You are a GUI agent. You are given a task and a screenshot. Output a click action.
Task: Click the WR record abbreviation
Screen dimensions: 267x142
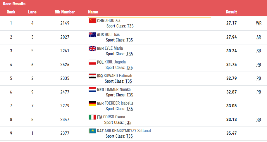tap(259, 23)
